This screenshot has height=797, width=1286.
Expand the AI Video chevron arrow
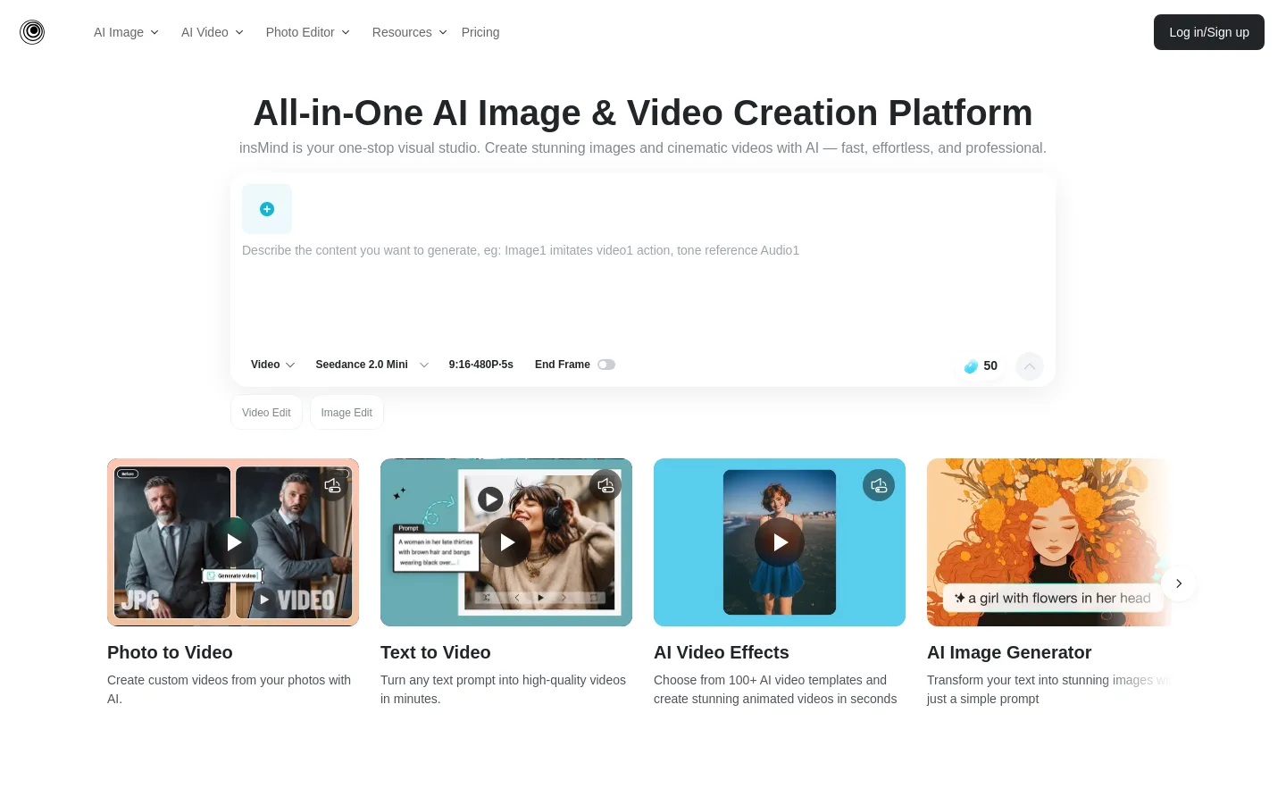239,32
